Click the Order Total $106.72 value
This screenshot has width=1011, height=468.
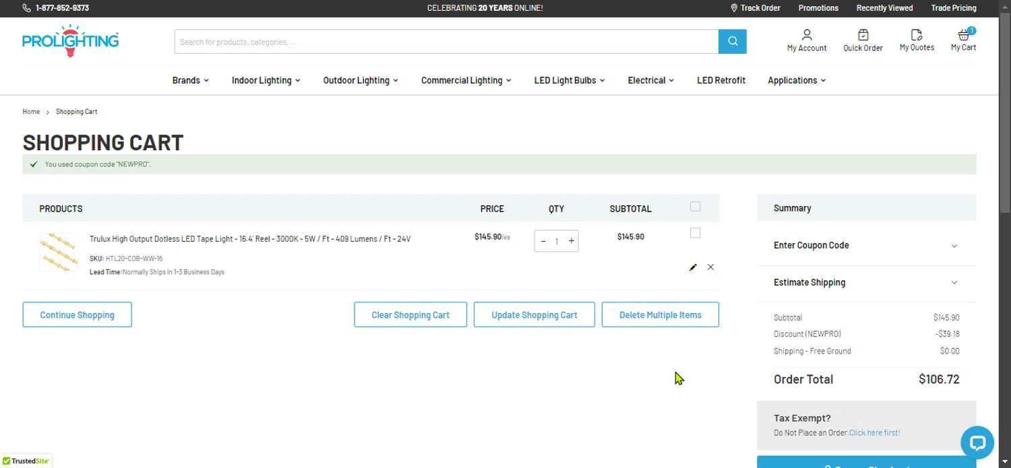(x=939, y=379)
